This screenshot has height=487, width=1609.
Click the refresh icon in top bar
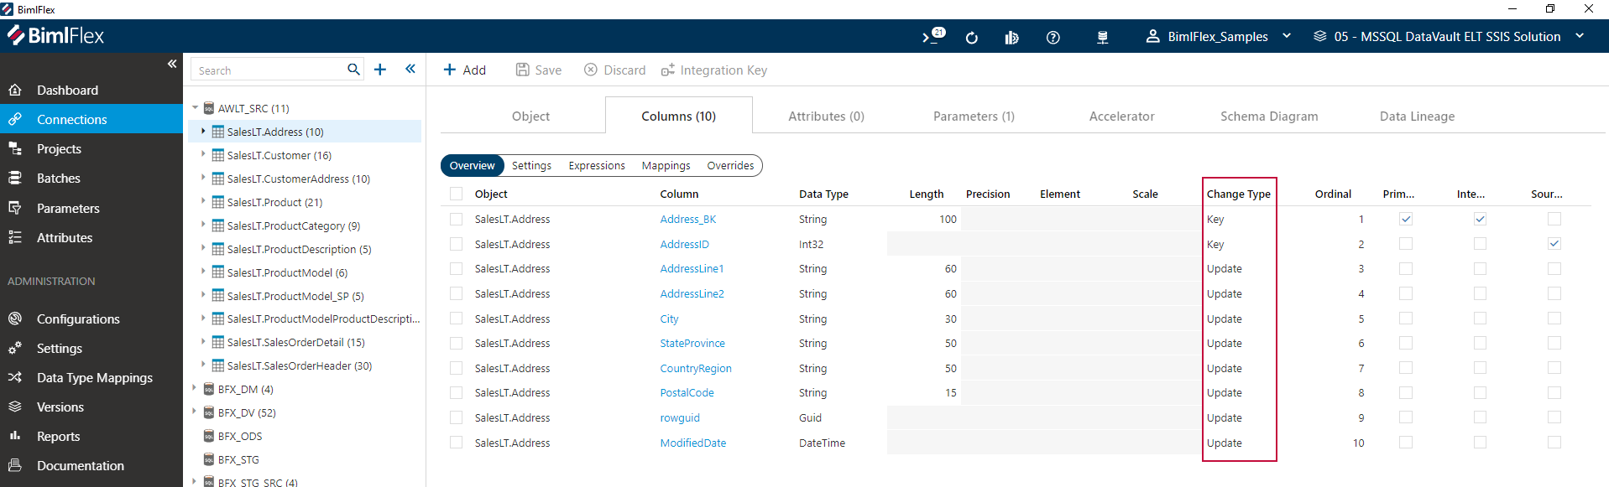tap(972, 37)
